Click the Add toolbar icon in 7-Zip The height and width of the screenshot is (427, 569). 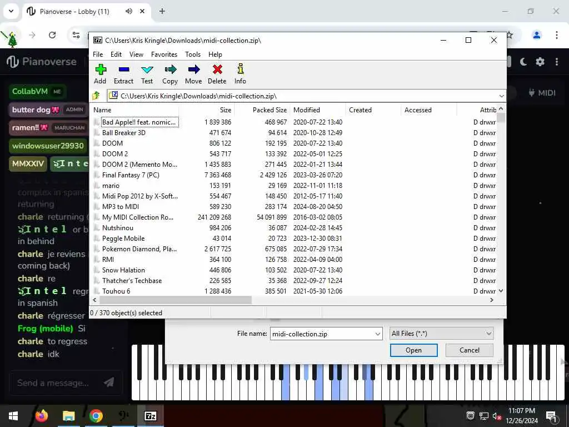100,74
